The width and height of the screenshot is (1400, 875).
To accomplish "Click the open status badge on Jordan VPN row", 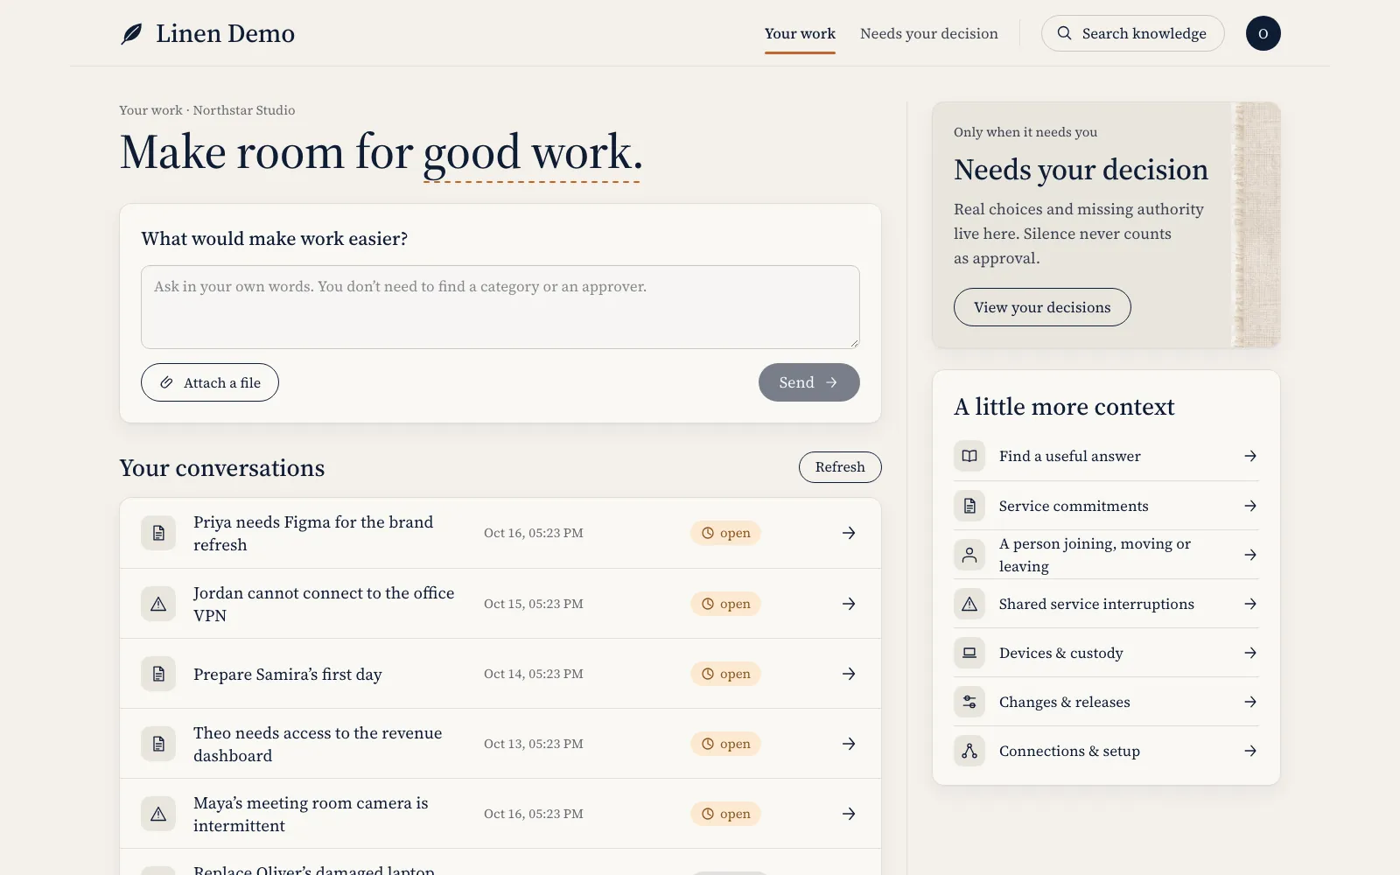I will click(x=725, y=604).
